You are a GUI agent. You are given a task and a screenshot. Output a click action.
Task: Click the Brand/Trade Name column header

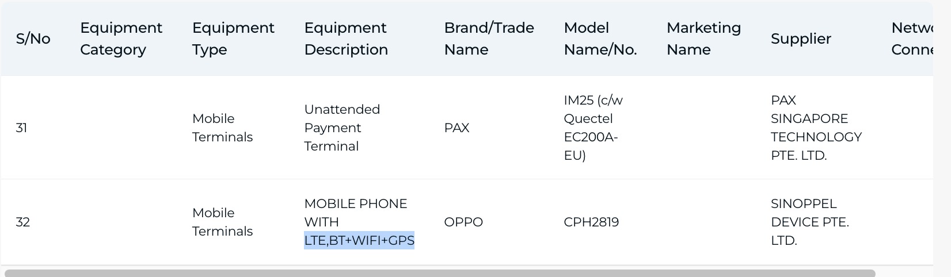(x=489, y=39)
